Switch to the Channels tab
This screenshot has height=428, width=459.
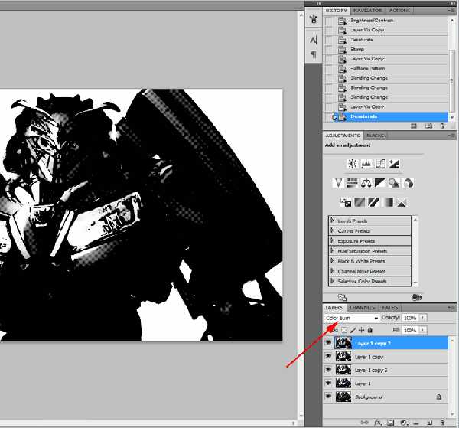[x=363, y=308]
